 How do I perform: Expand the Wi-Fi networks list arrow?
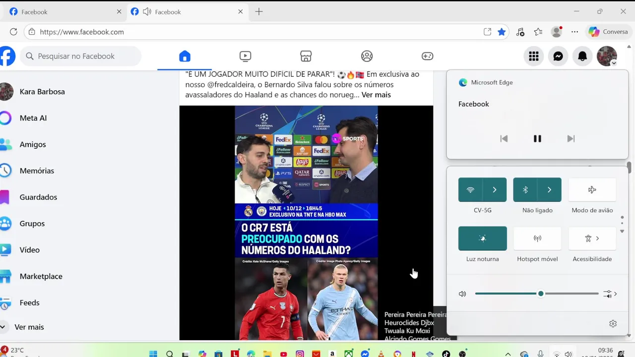click(x=495, y=190)
